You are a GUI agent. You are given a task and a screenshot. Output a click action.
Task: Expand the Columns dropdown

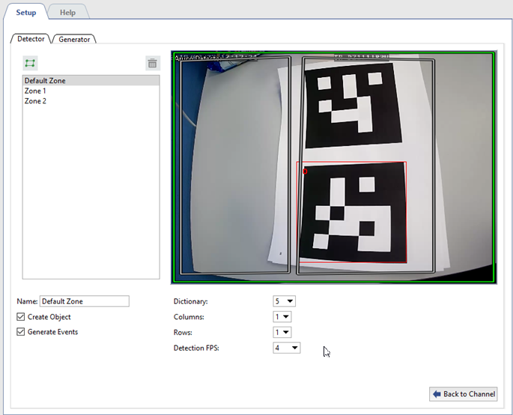tap(282, 317)
